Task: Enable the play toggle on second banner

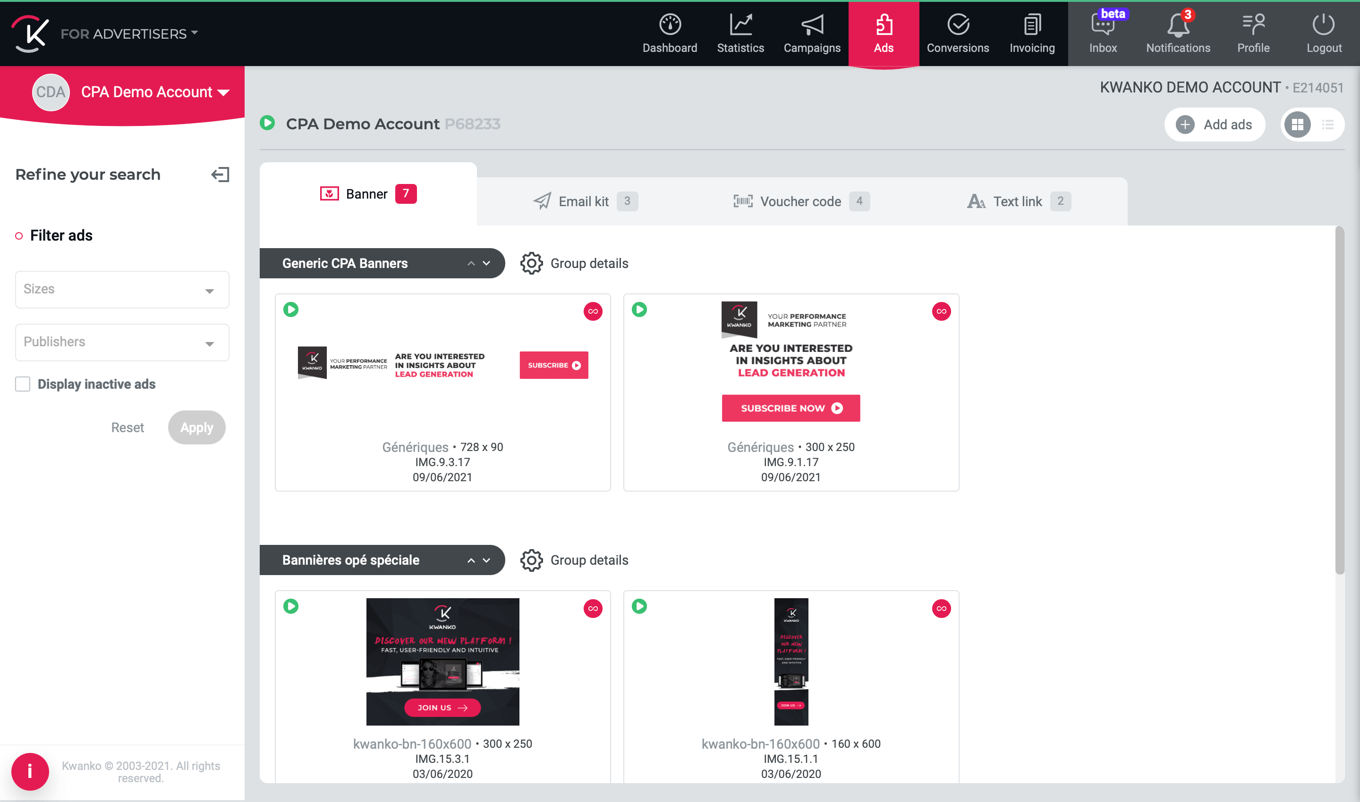Action: (x=638, y=309)
